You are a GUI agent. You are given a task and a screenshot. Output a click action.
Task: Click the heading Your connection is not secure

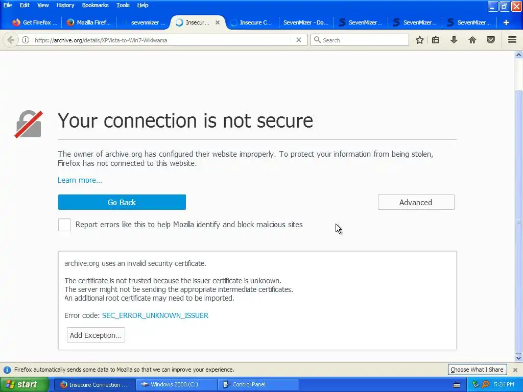[x=185, y=120]
